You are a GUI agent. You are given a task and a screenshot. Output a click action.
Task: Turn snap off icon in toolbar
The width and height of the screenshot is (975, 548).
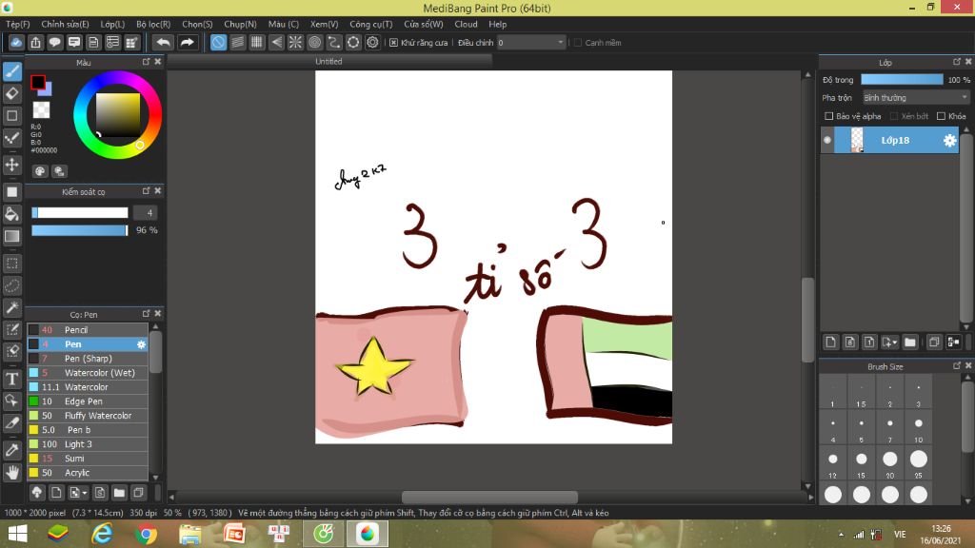pyautogui.click(x=218, y=42)
